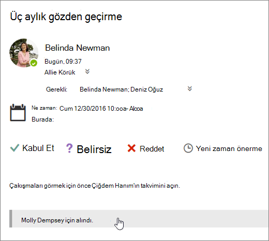Click the green Kabul Et checkmark icon

(x=14, y=148)
